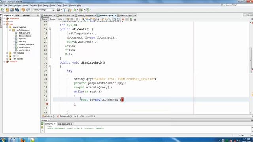Switch to Design view button
Screen dimensions: 253x142
click(53, 19)
